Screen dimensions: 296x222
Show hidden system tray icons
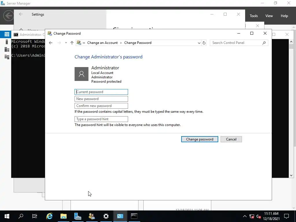click(245, 216)
